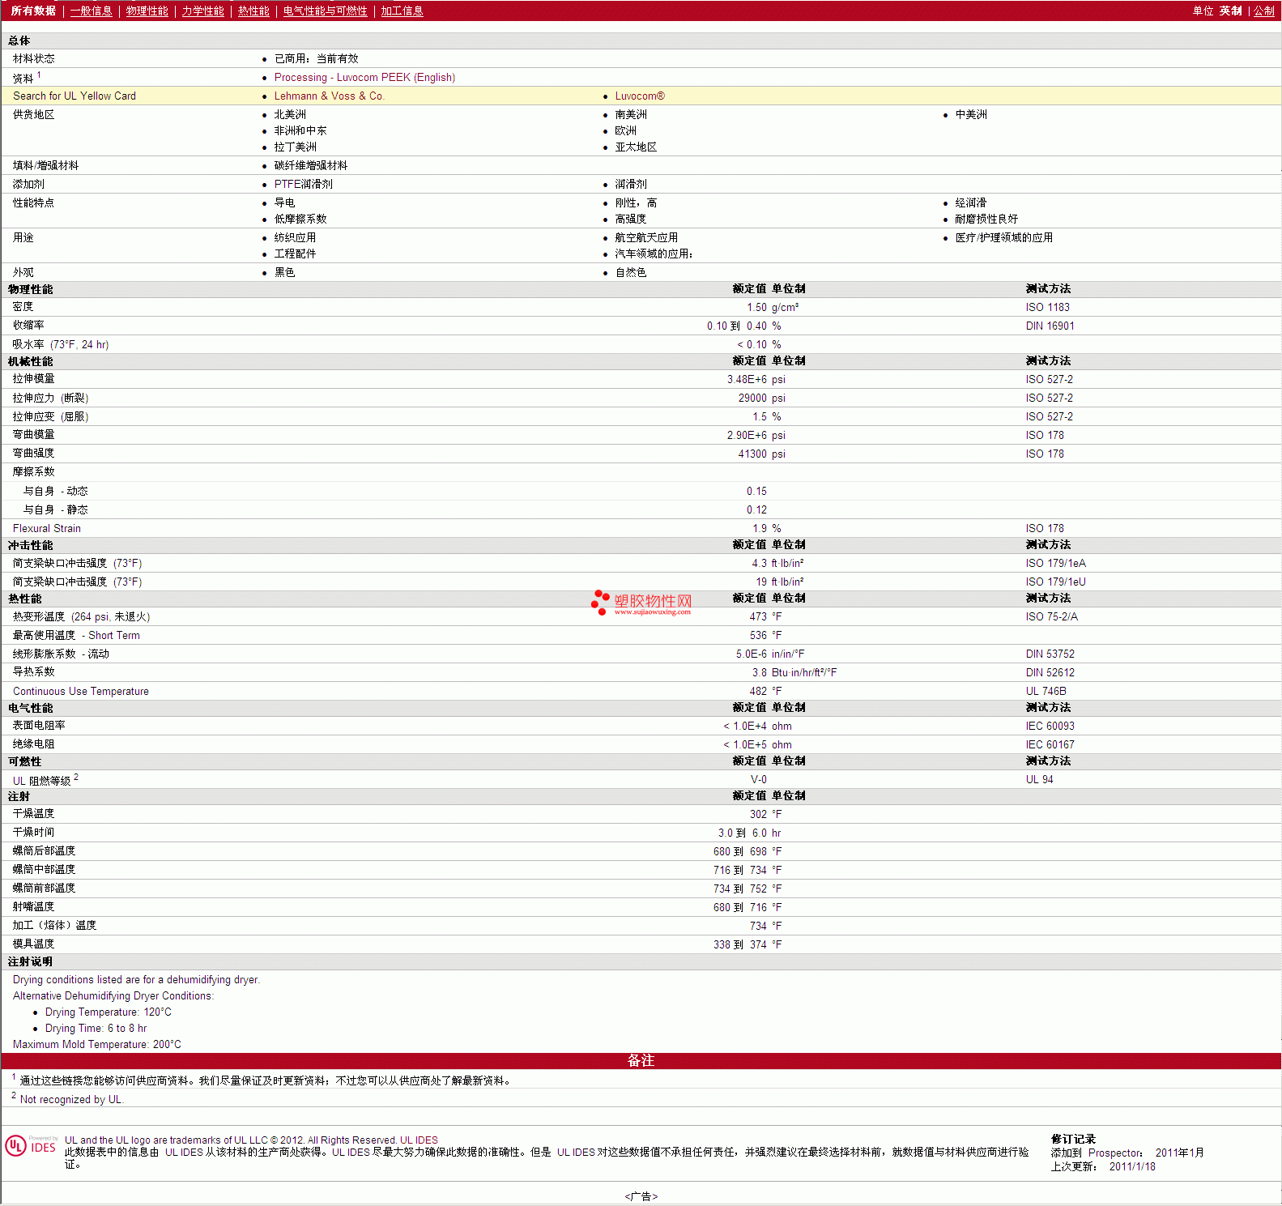Click the IEC 60167 test method

point(1050,745)
